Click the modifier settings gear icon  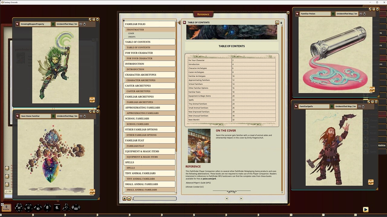pyautogui.click(x=2, y=204)
